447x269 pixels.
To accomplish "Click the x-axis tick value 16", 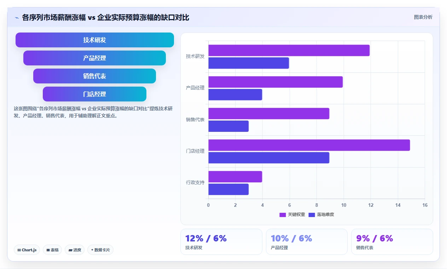I will coord(425,205).
